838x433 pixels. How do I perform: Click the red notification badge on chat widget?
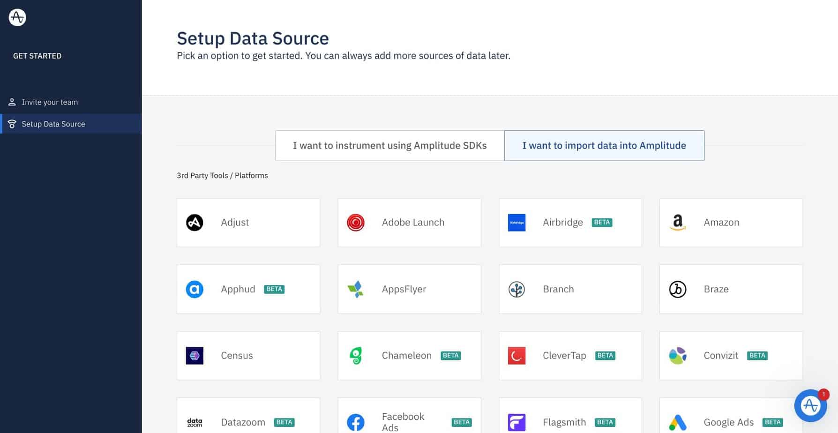pyautogui.click(x=823, y=394)
